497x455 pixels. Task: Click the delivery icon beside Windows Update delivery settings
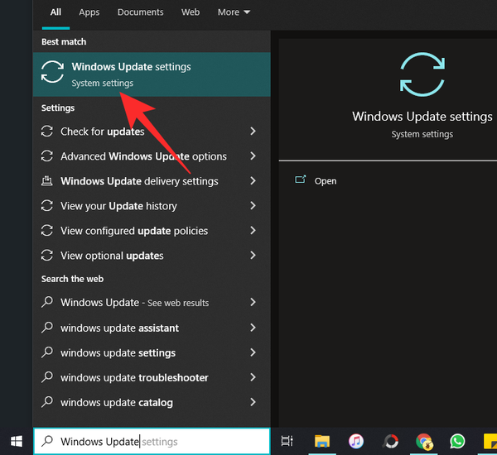click(47, 181)
